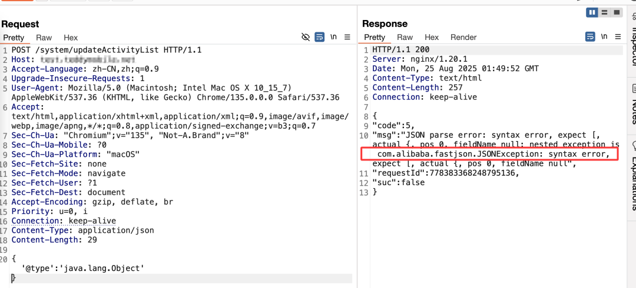Select side-by-side vertical split layout
The width and height of the screenshot is (636, 288).
(x=592, y=12)
